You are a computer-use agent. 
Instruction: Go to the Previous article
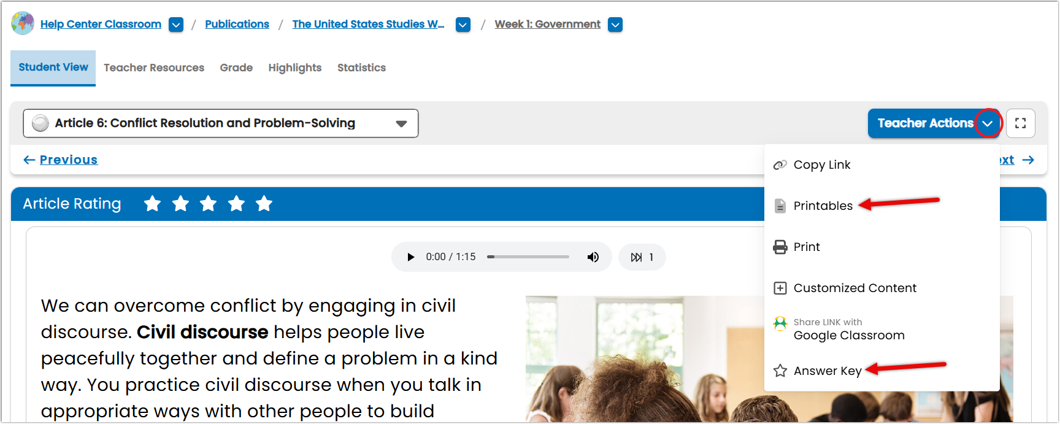coord(61,160)
